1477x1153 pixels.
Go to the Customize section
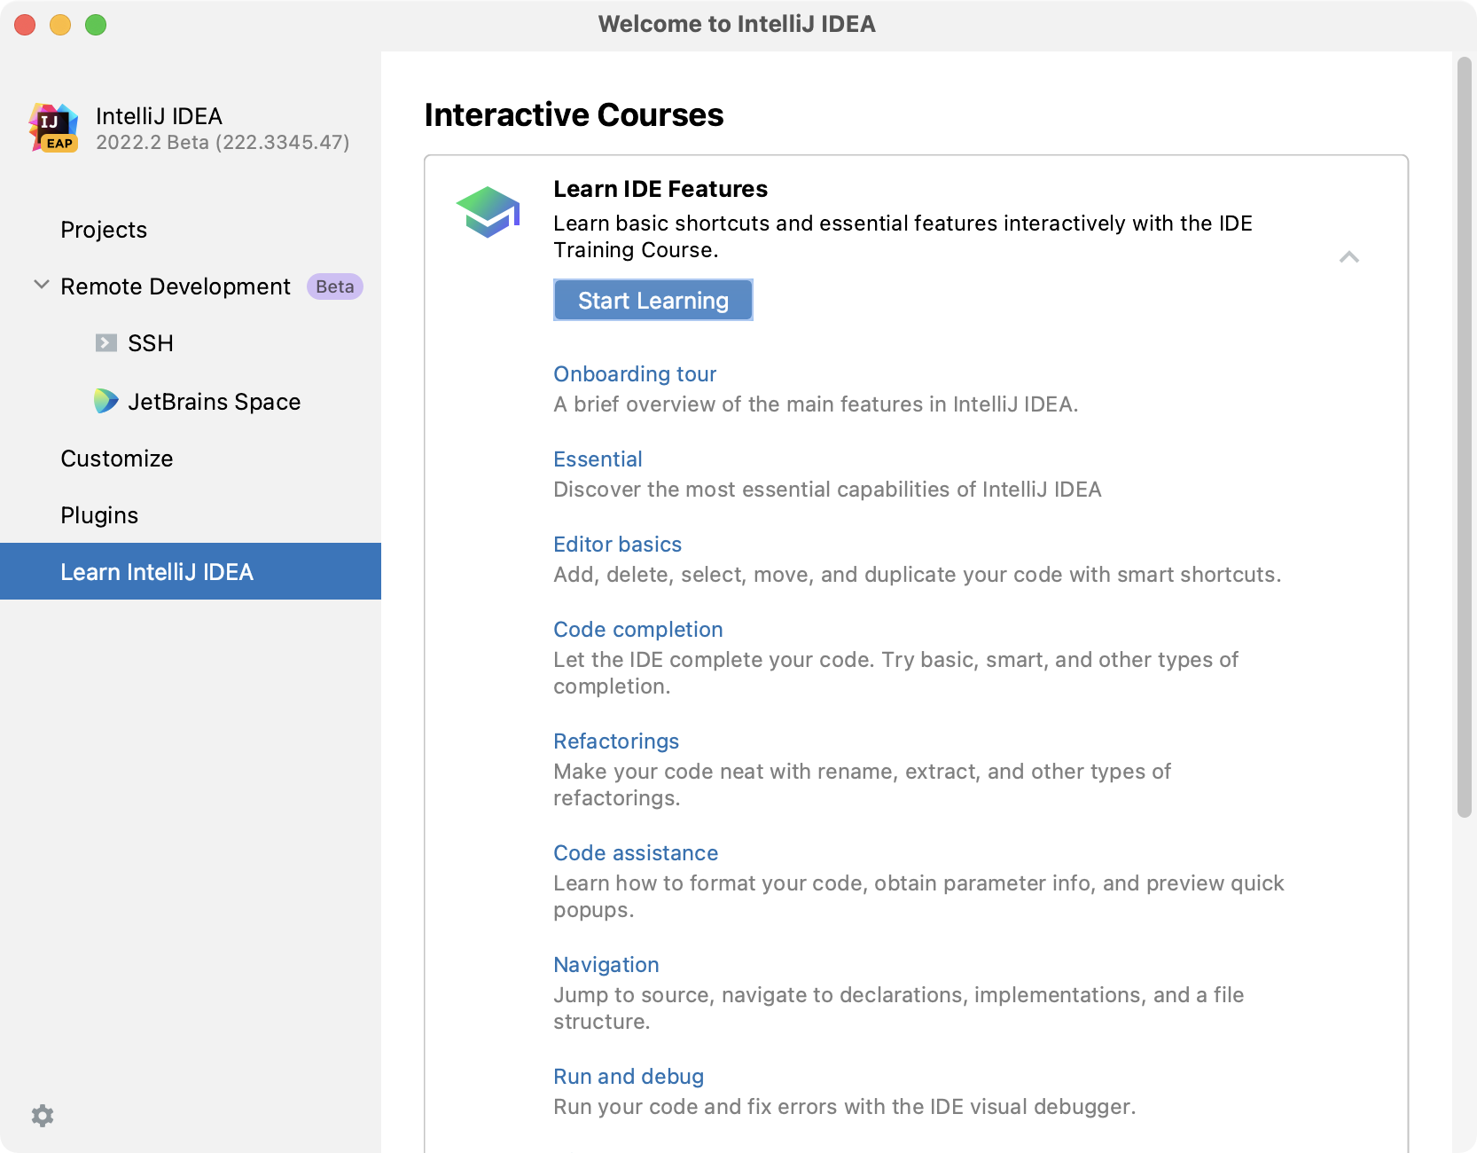coord(191,459)
